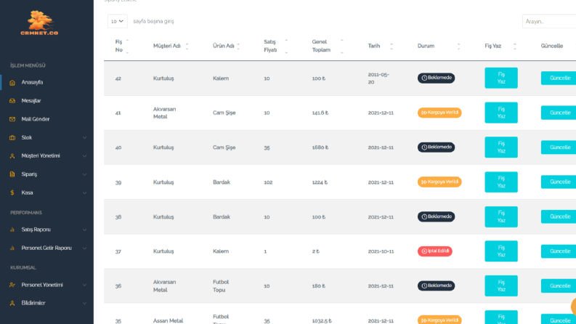
Task: Sort by Satış Fiyatı column arrows
Action: [x=286, y=46]
